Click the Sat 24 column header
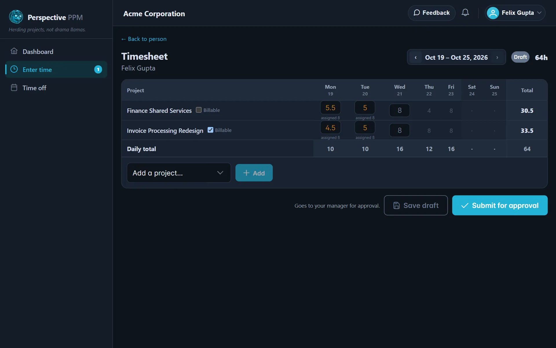This screenshot has width=556, height=348. point(472,90)
